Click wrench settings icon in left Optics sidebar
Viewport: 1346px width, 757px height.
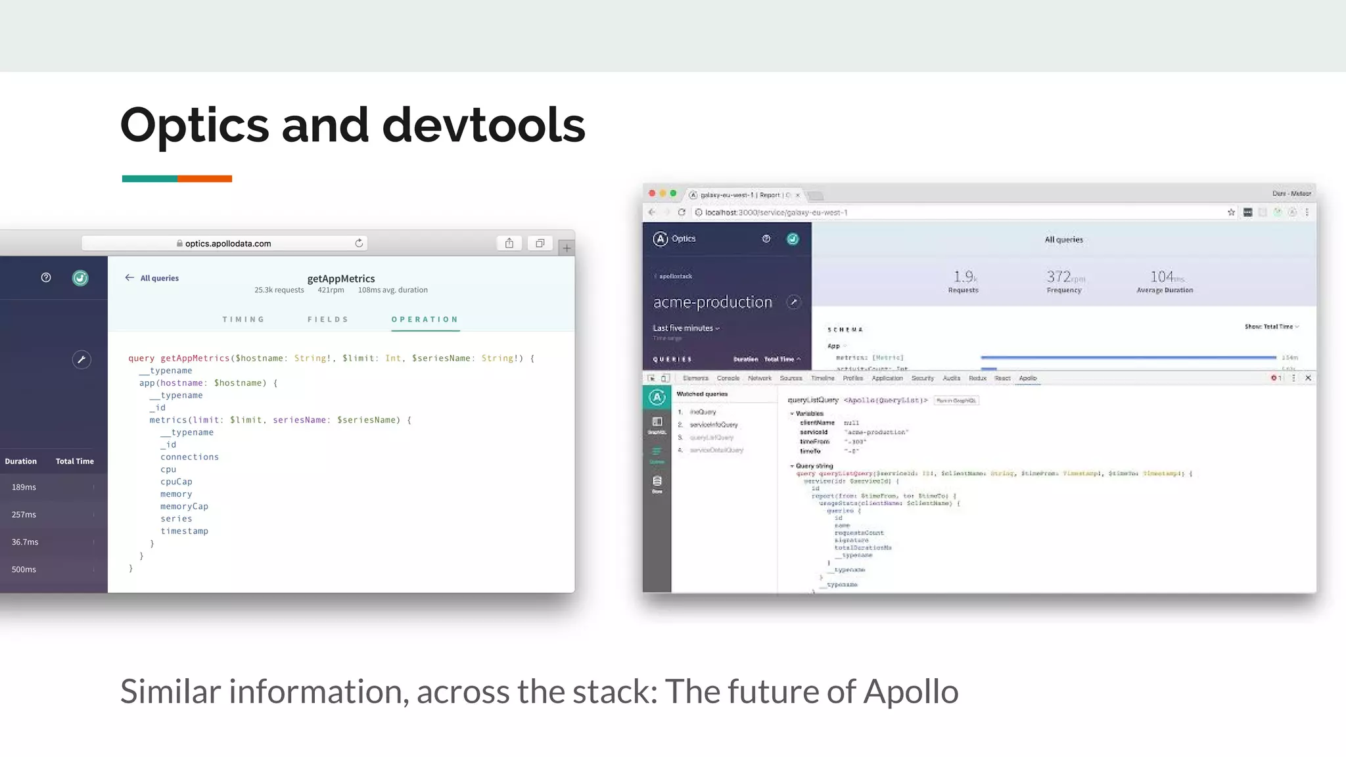[x=81, y=359]
